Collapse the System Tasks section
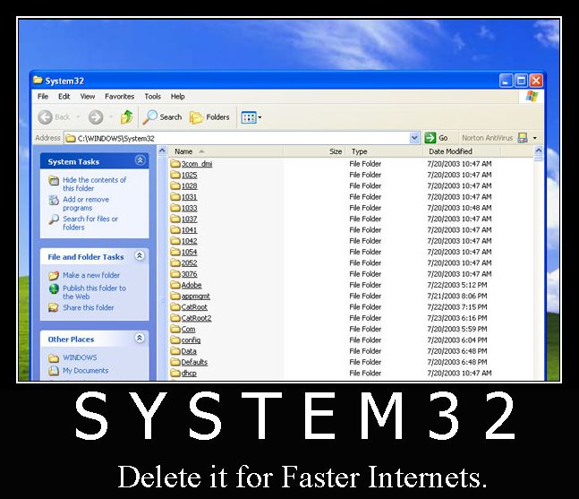 (x=140, y=160)
